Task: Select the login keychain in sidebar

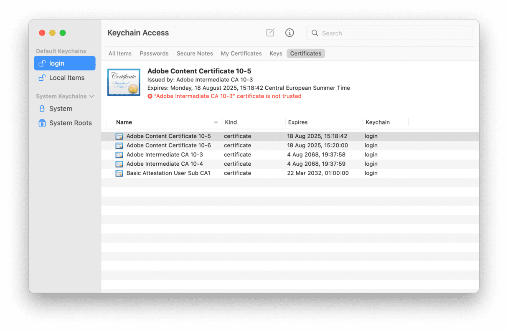Action: pos(65,63)
